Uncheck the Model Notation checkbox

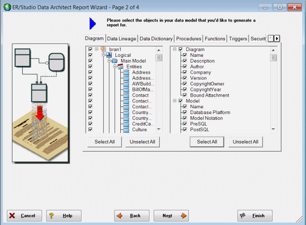click(185, 118)
